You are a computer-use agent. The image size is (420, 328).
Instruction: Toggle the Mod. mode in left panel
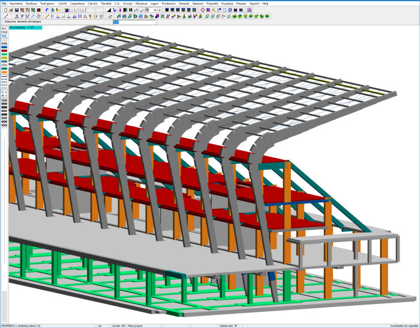click(x=4, y=32)
